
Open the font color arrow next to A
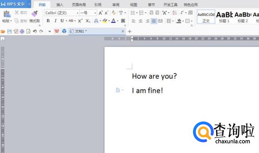tap(118, 21)
